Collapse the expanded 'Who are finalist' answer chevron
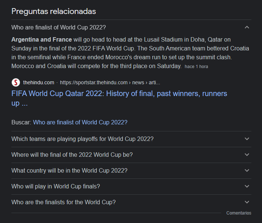Image resolution: width=262 pixels, height=223 pixels. coord(247,27)
